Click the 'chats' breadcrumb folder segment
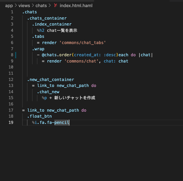 41,6
